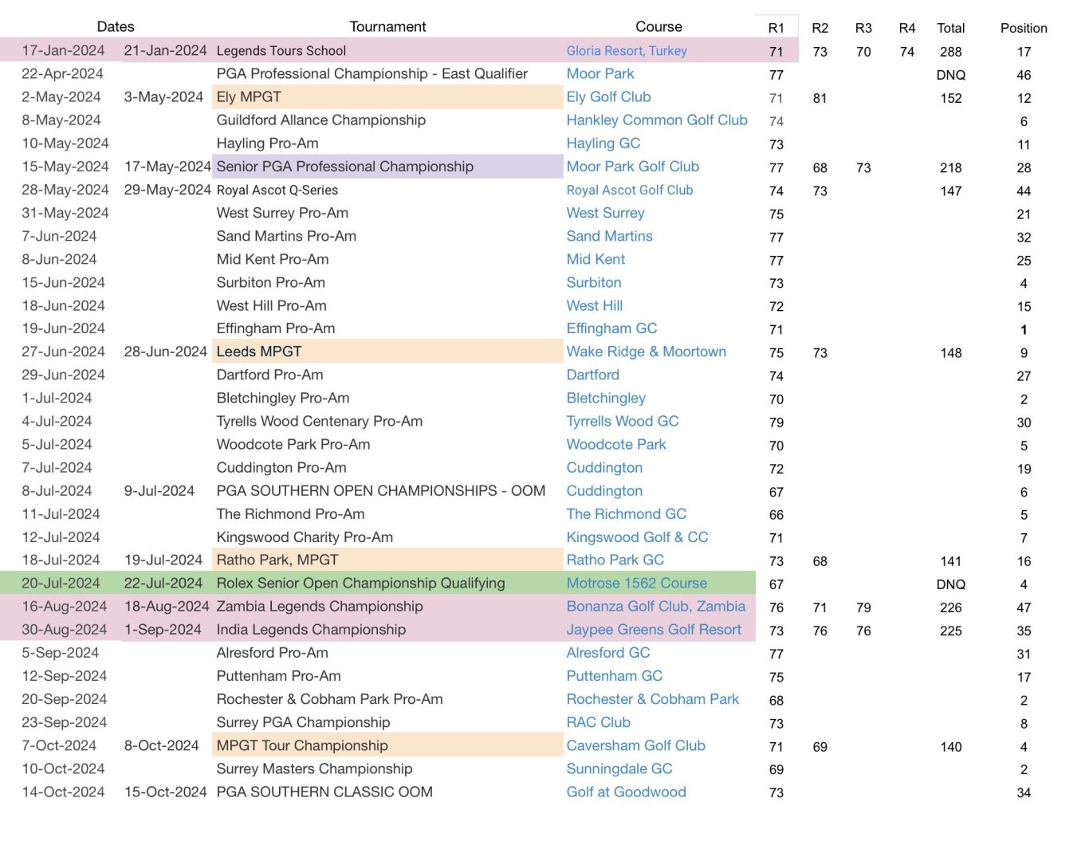Viewport: 1089px width, 841px height.
Task: Select the MPGT Tour Championship cell
Action: coord(388,745)
